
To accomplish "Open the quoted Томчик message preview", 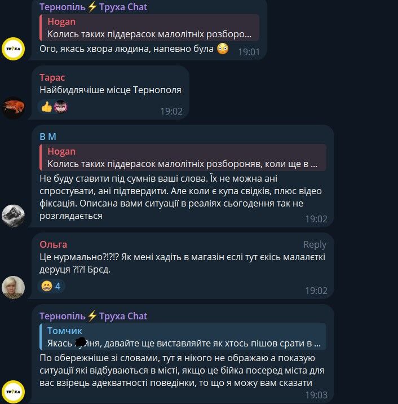I will (x=183, y=337).
